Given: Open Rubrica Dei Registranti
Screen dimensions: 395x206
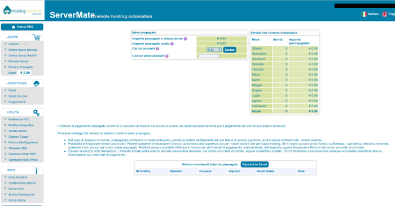Looking at the screenshot, I should 23,143.
